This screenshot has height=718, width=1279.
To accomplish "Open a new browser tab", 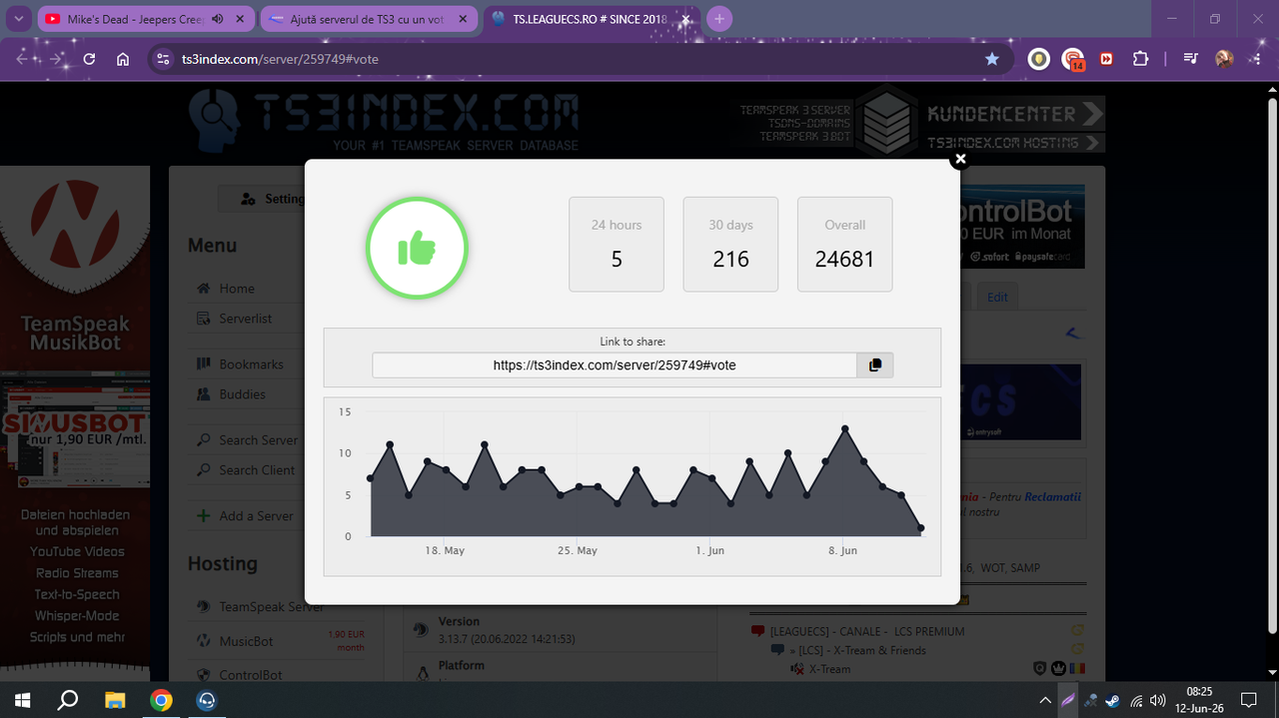I will 719,19.
